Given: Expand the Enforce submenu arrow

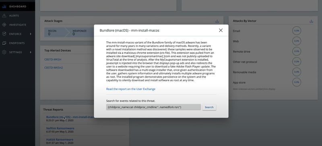Looking at the screenshot, I should 31,34.
